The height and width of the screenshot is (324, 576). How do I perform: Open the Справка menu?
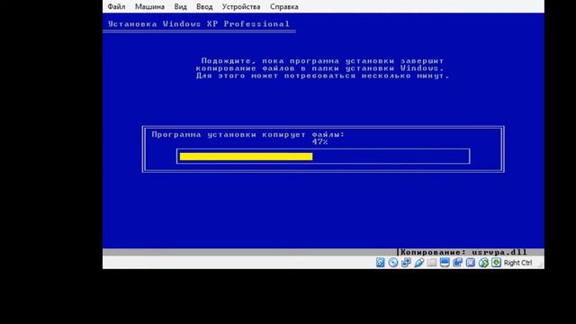point(284,6)
